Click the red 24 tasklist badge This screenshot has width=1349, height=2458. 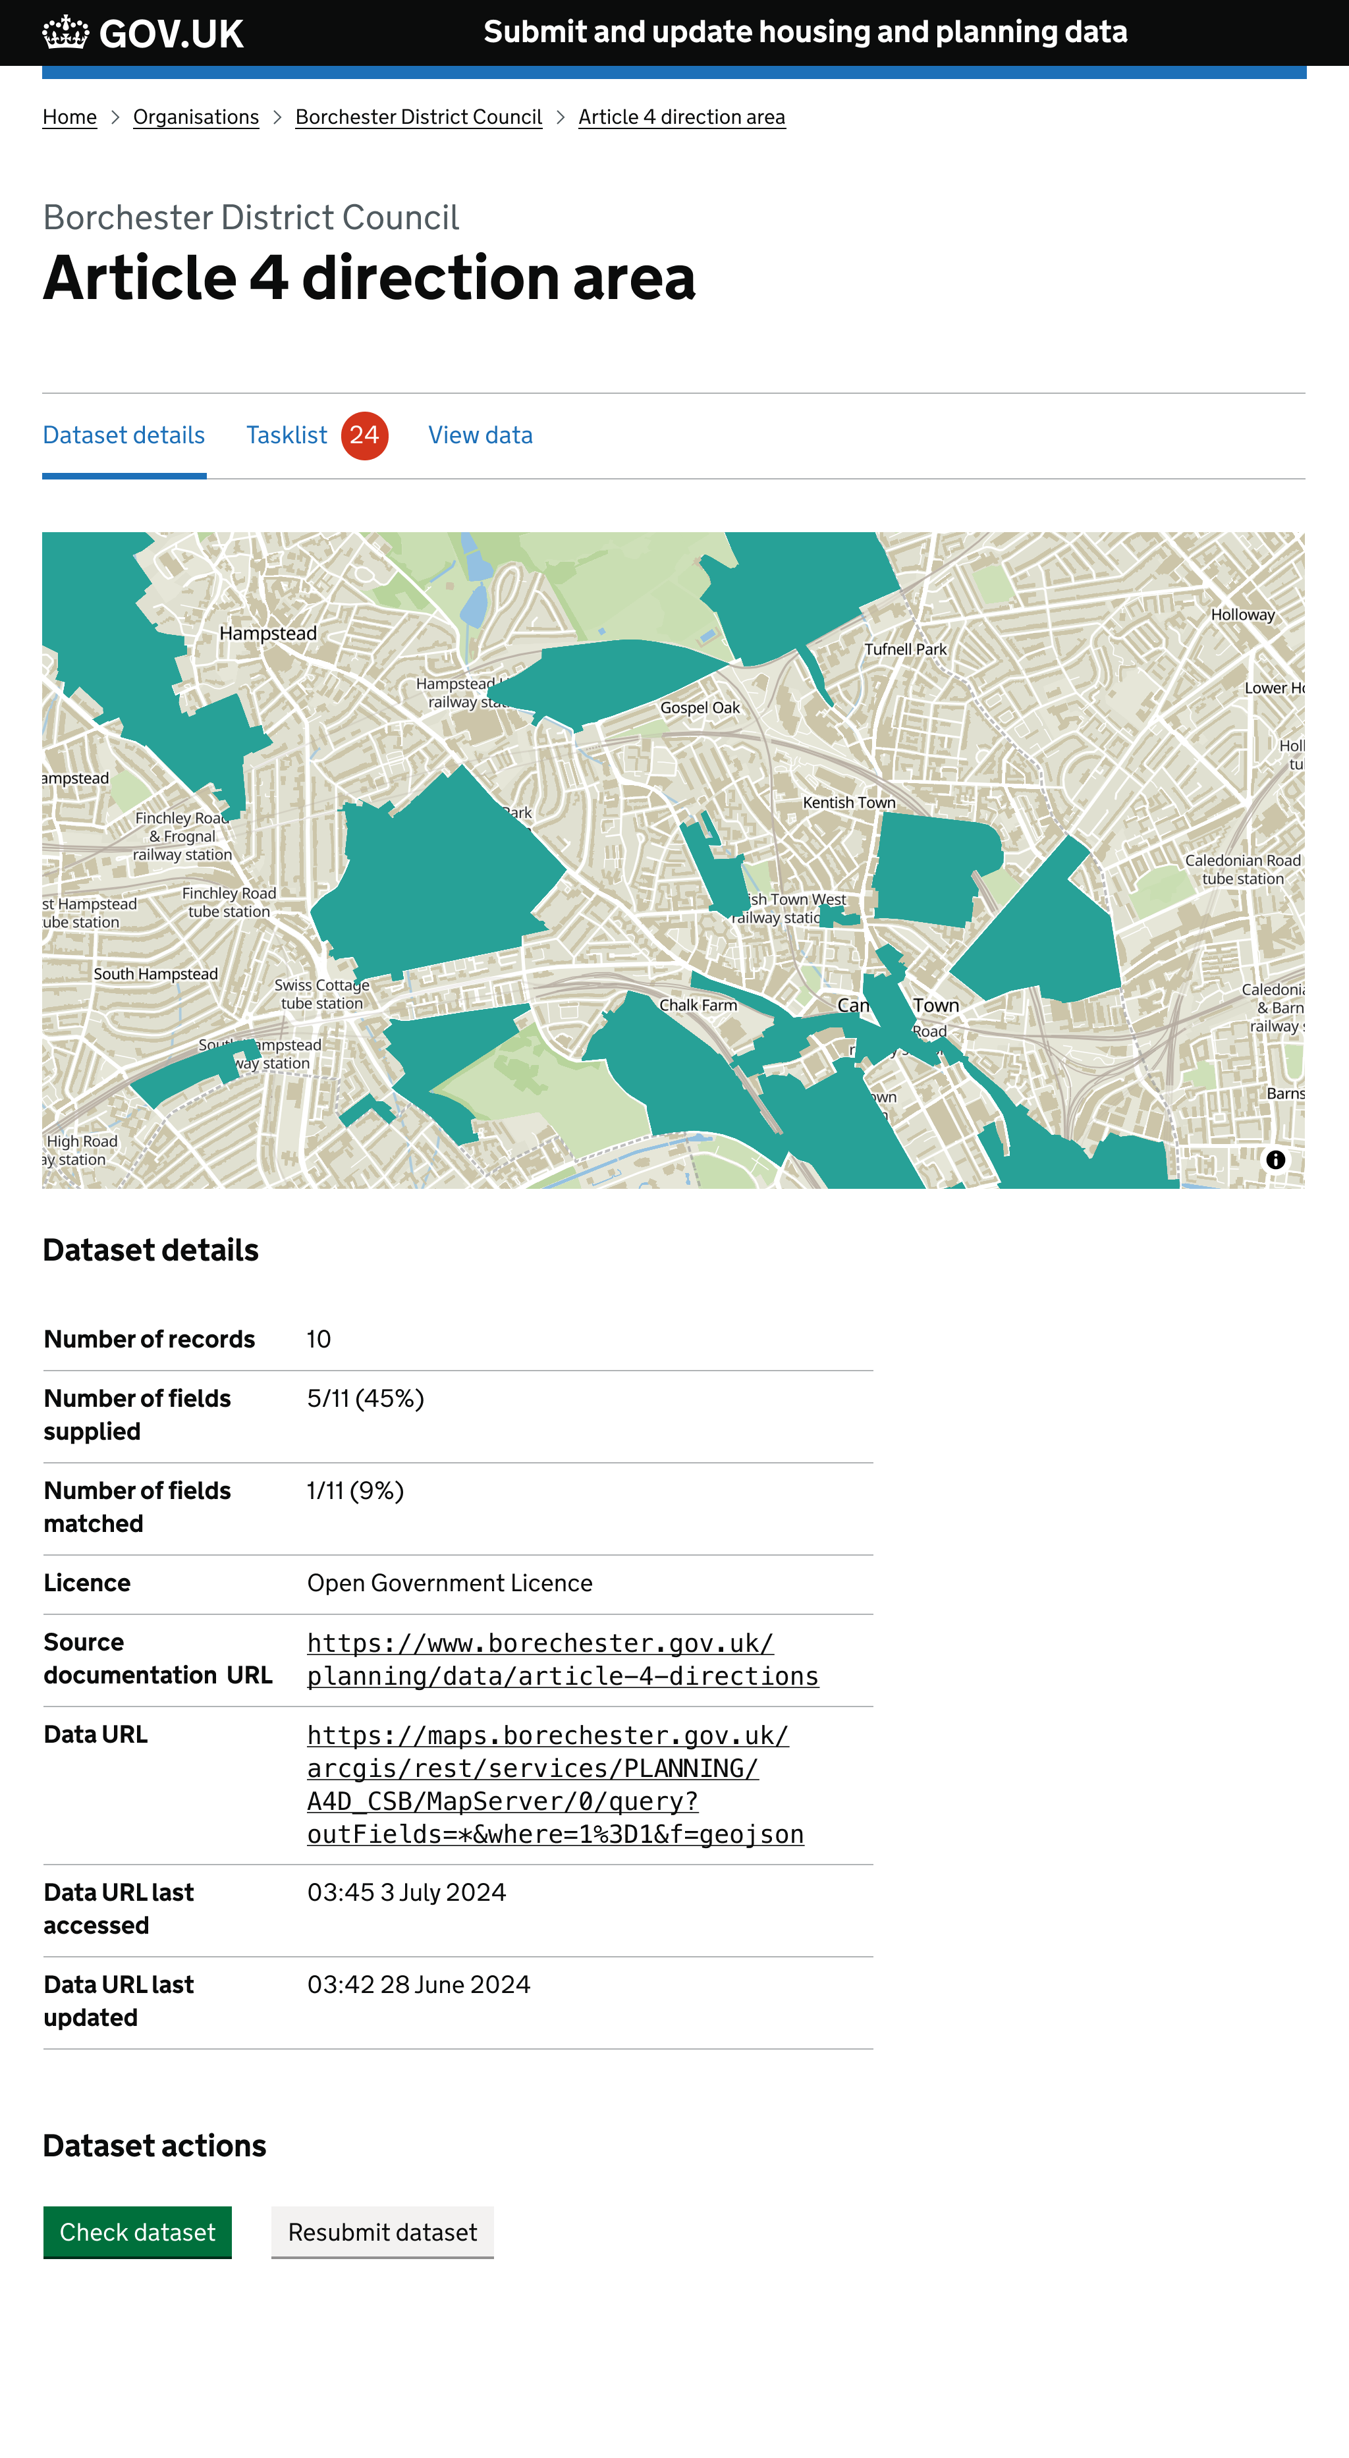coord(364,435)
